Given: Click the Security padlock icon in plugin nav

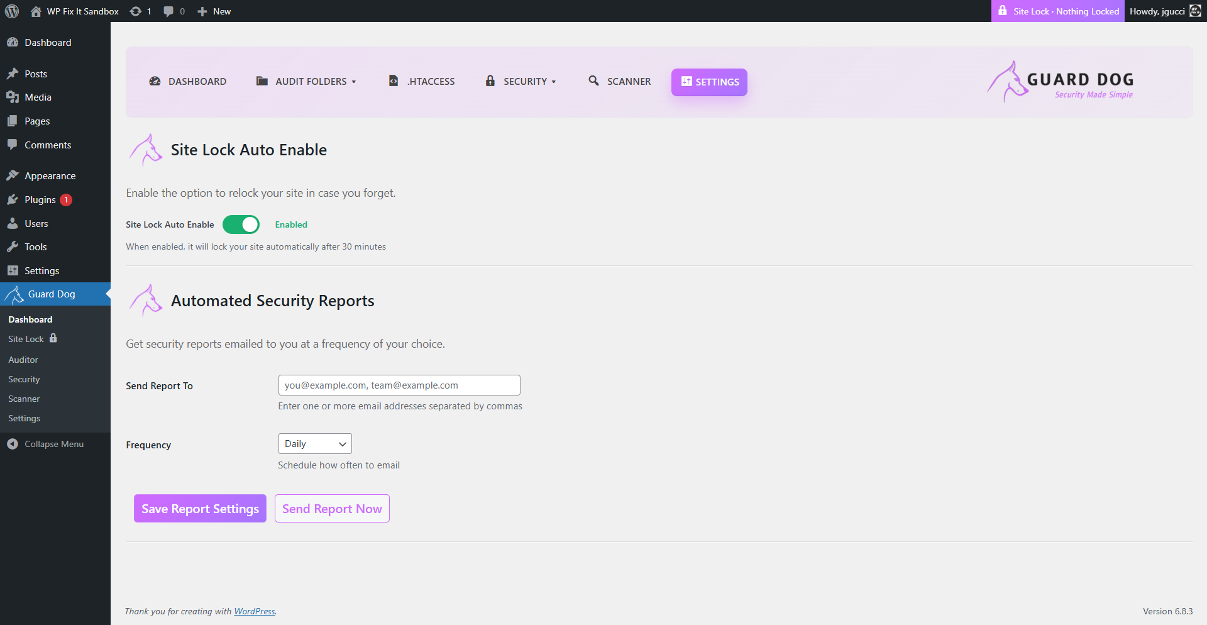Looking at the screenshot, I should [x=490, y=81].
